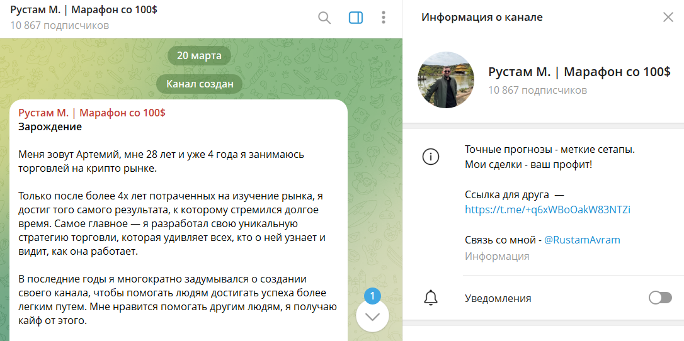The height and width of the screenshot is (341, 684).
Task: Disable notifications with the toggle switch
Action: [x=660, y=298]
